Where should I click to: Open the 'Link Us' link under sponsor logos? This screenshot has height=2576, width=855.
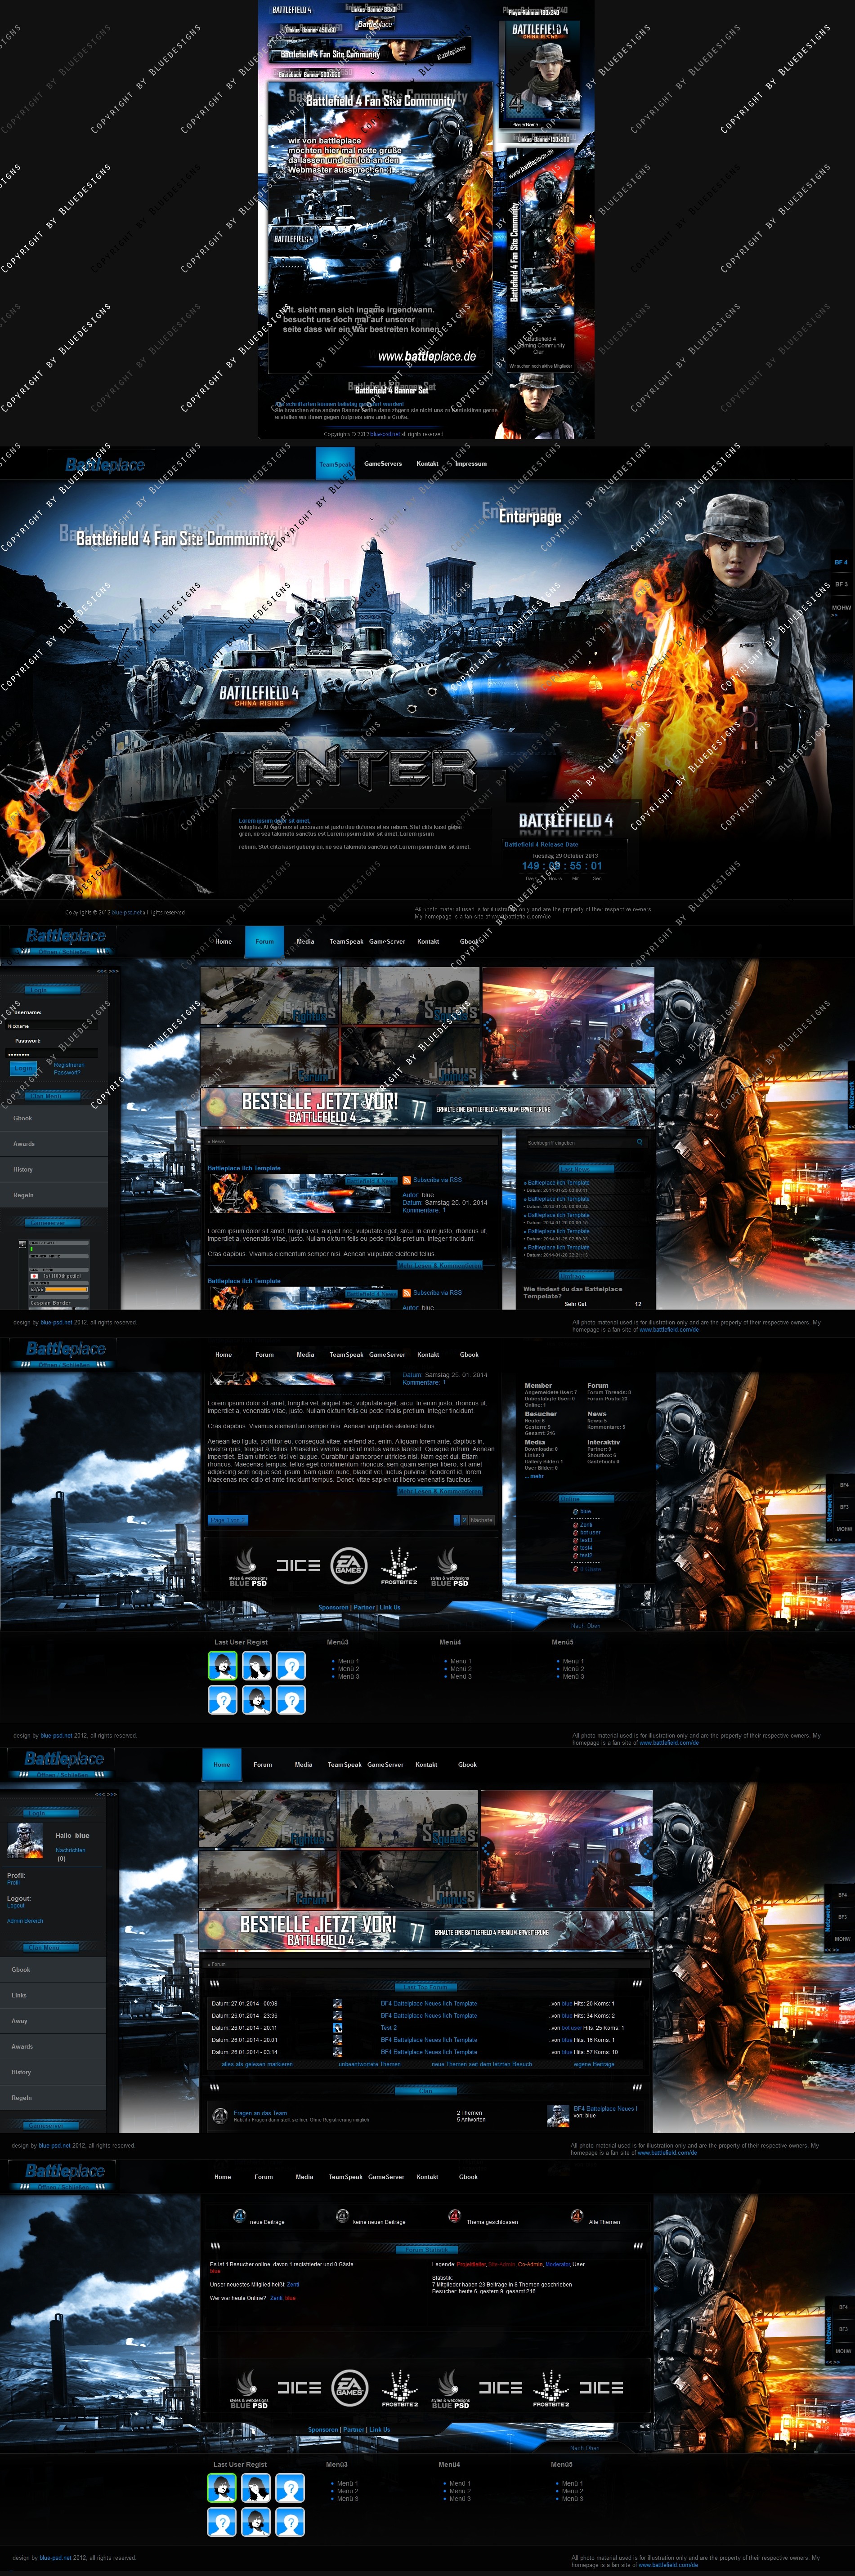click(x=390, y=1608)
